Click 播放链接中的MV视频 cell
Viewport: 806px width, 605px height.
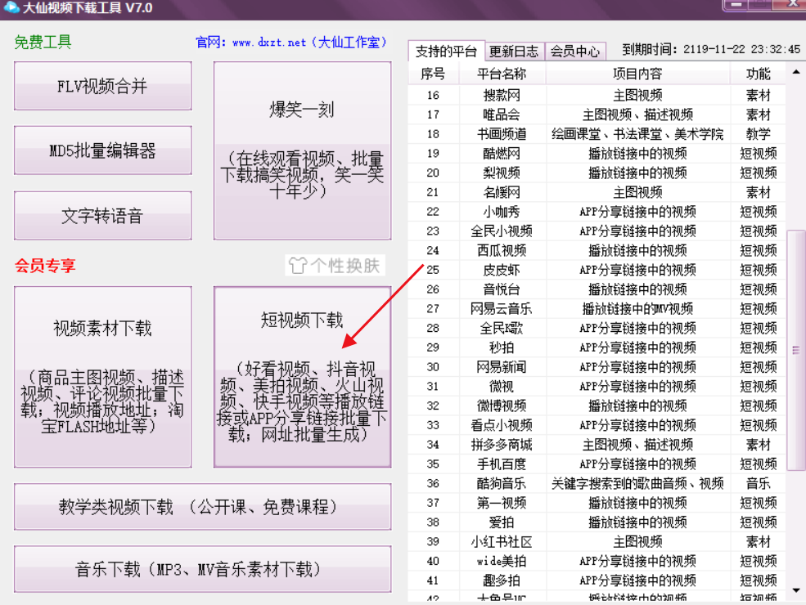tap(637, 309)
